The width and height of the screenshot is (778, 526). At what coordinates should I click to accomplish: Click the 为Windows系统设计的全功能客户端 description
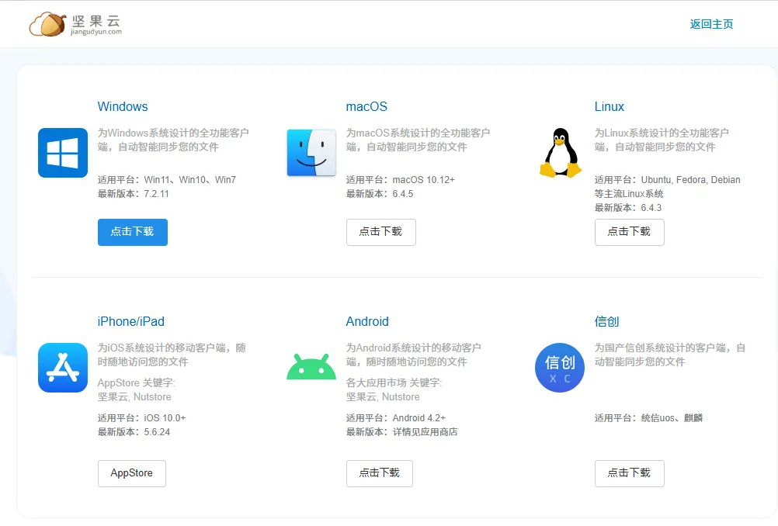tap(173, 140)
